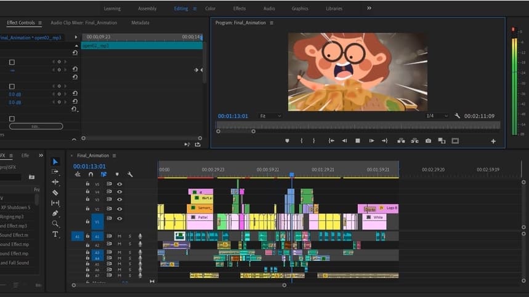
Task: Click Mark Out bracket in Program monitor
Action: (x=313, y=141)
